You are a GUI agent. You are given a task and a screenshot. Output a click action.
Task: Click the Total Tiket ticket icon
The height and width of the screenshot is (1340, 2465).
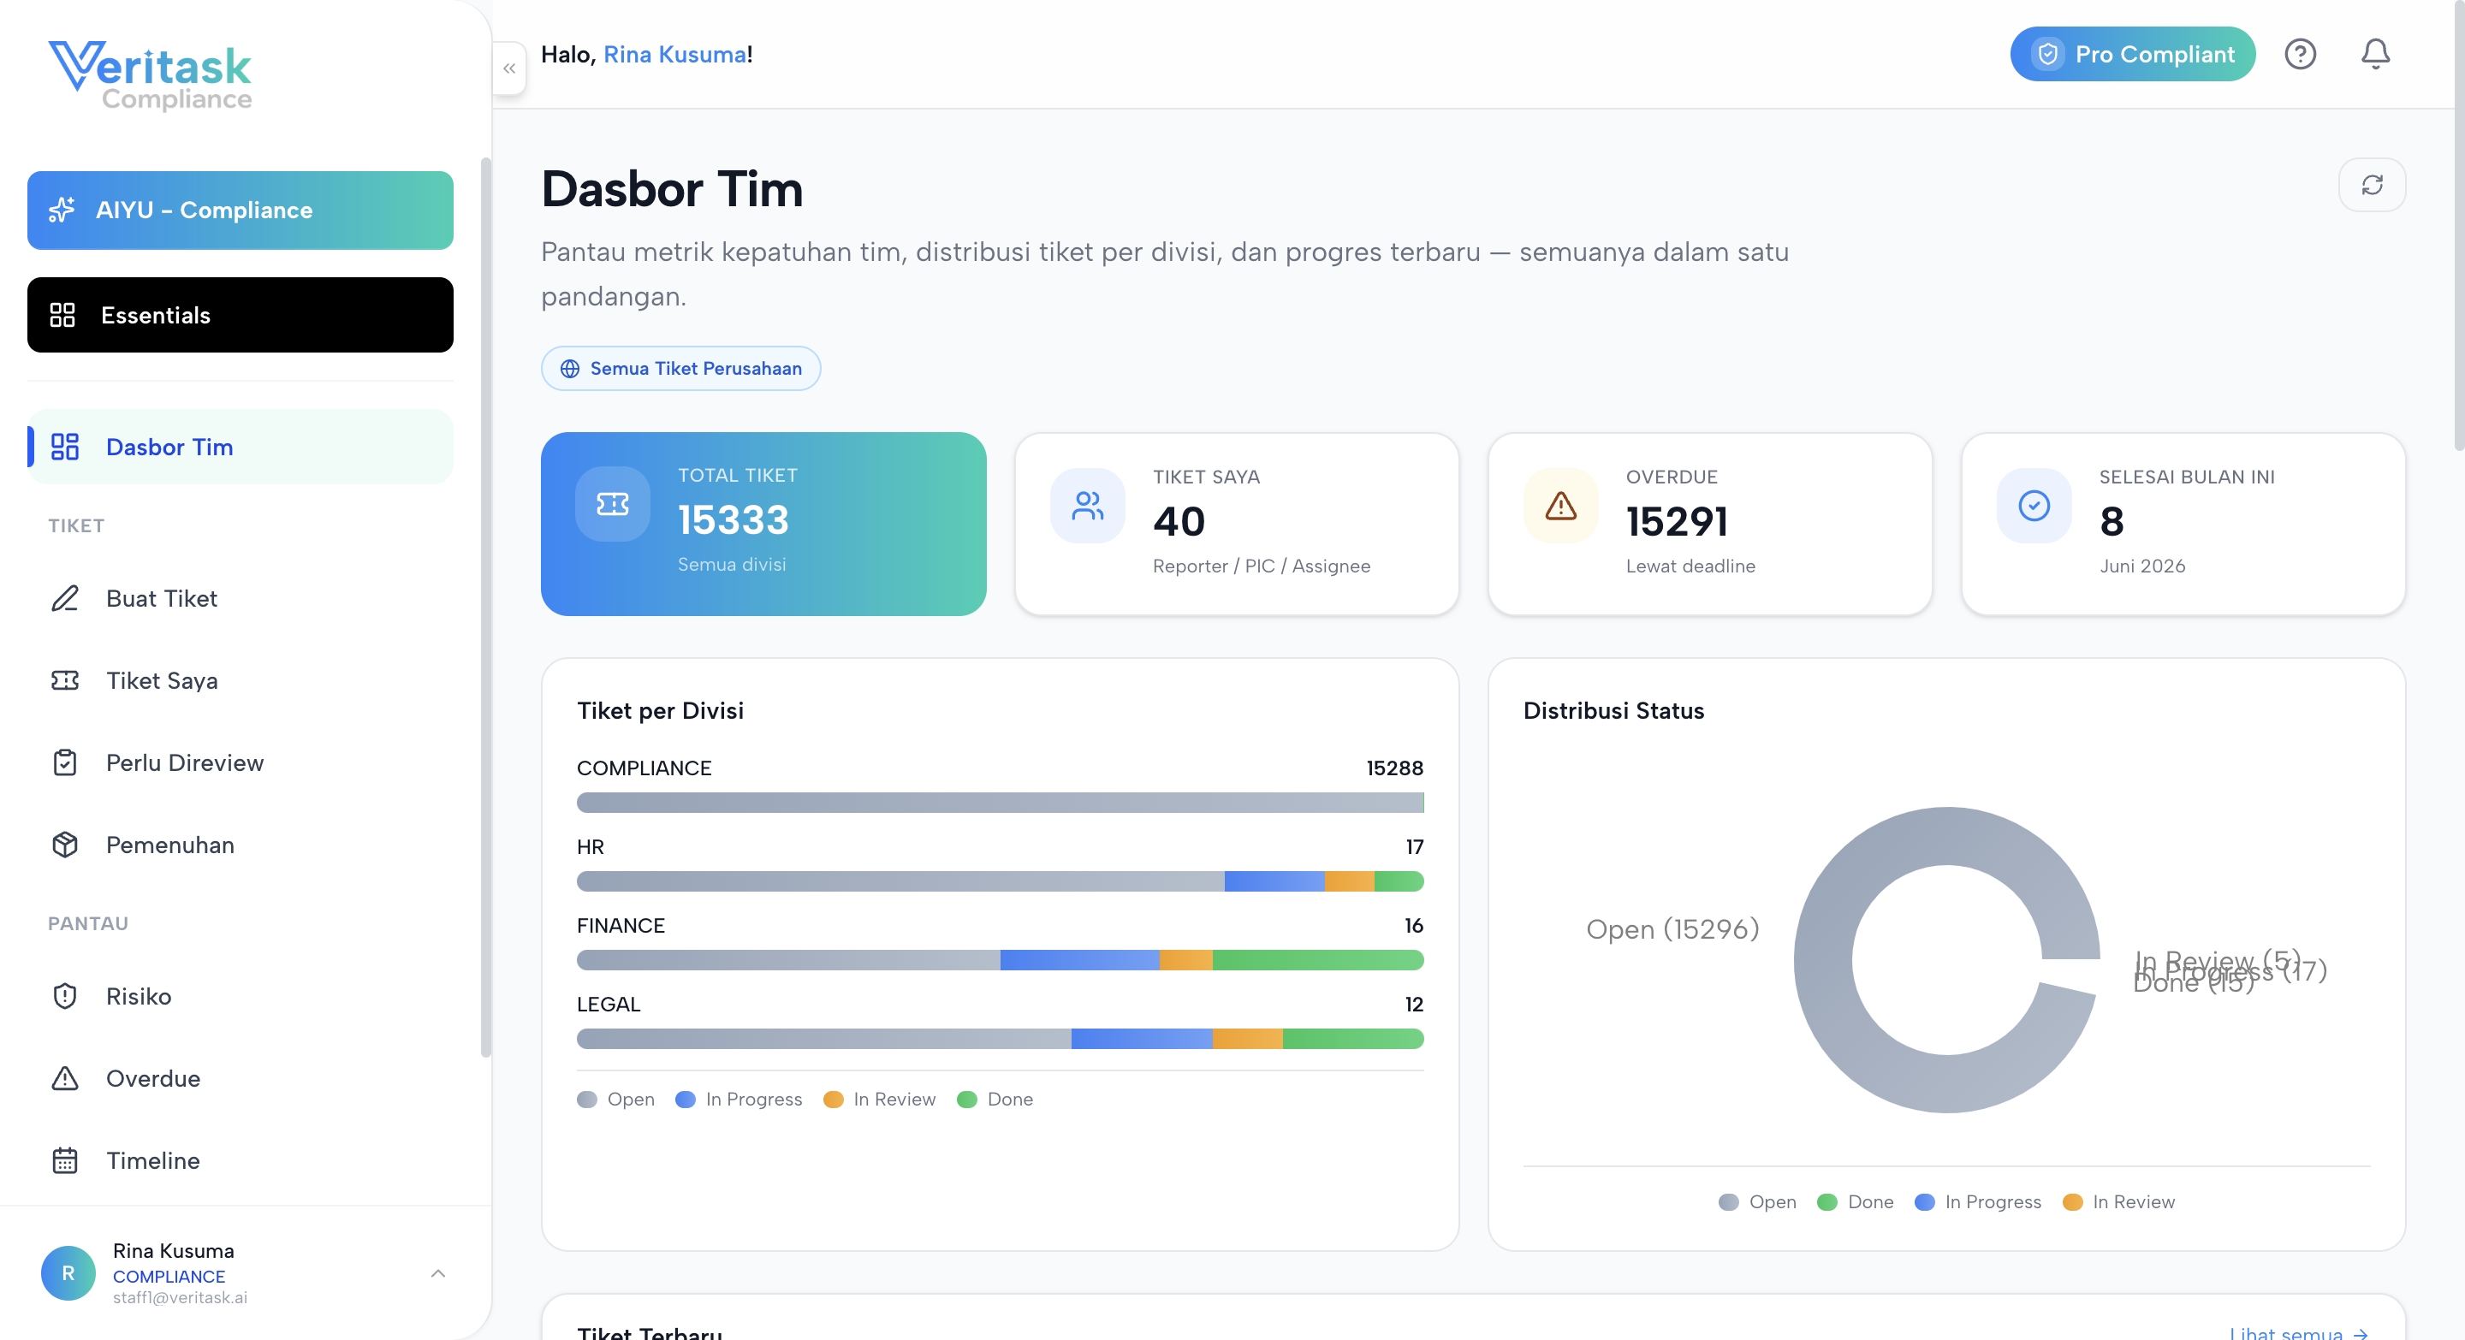(x=613, y=504)
